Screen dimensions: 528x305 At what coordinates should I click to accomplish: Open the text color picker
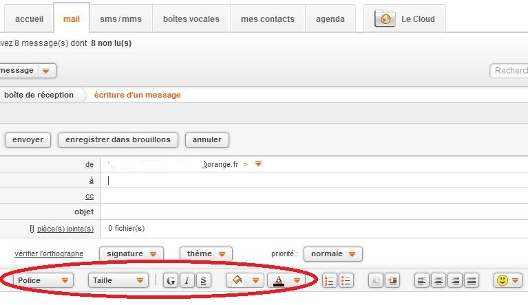(285, 280)
